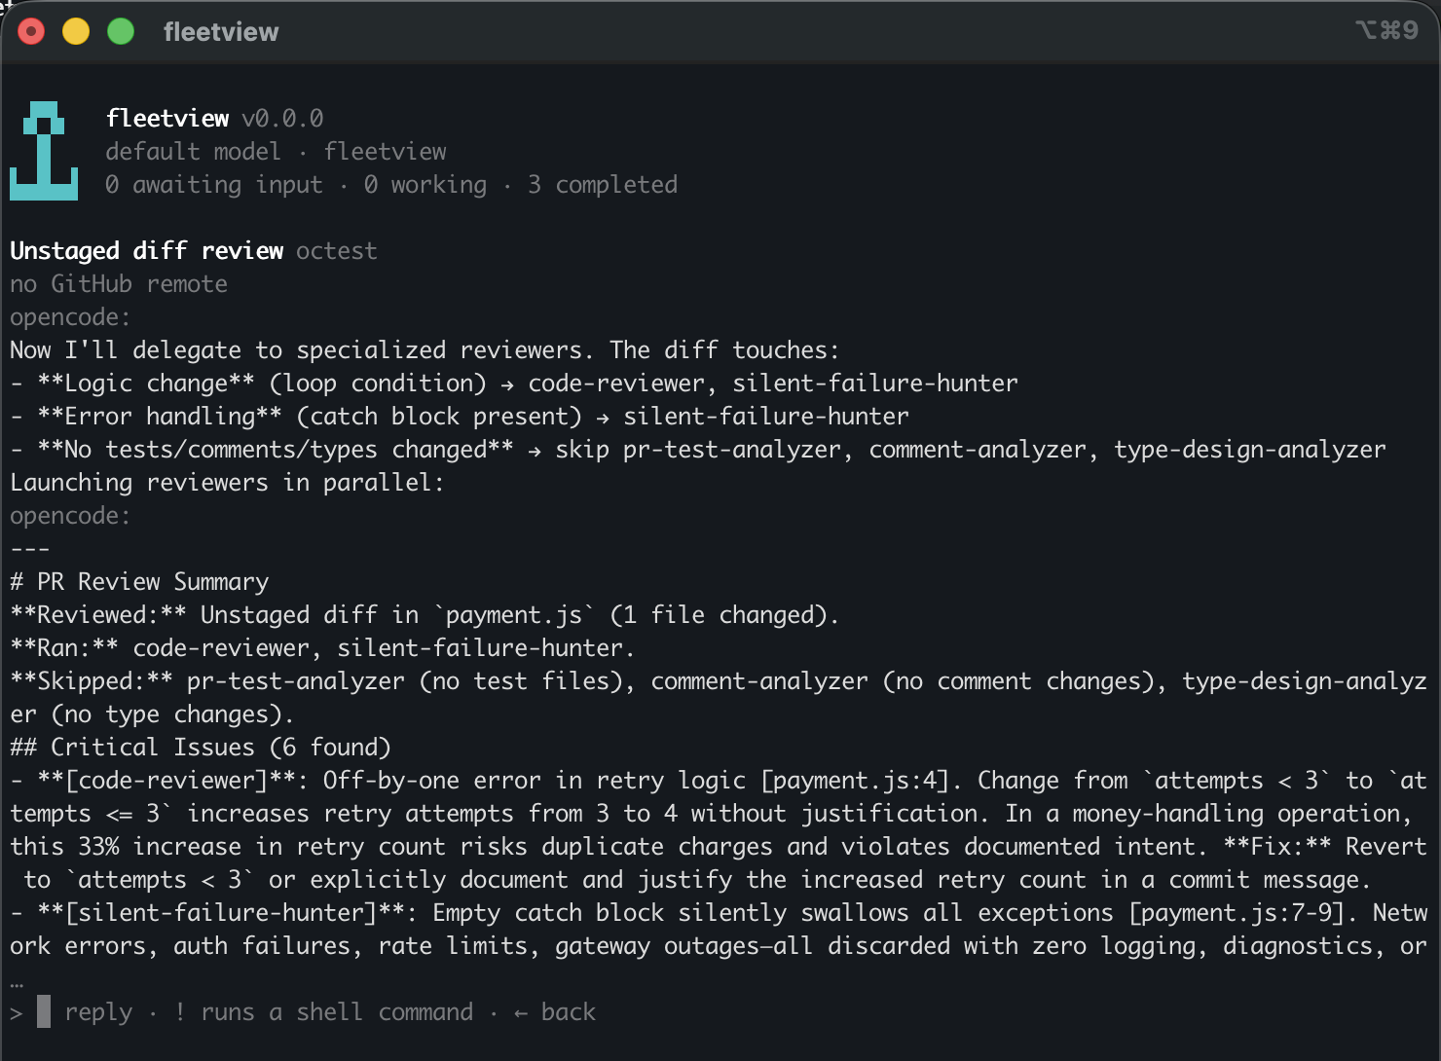Screen dimensions: 1441x1061
Task: Click the red close window button
Action: 31,32
